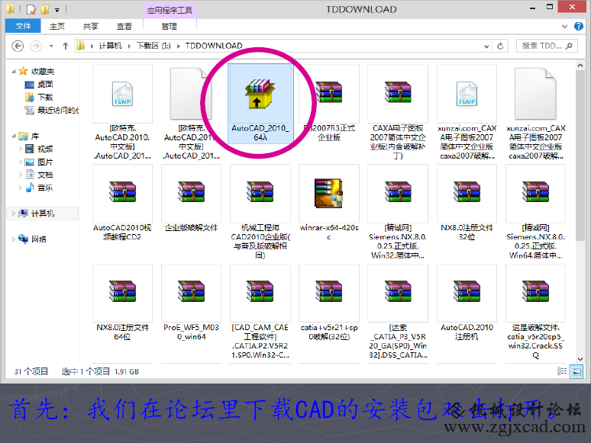Image resolution: width=591 pixels, height=443 pixels.
Task: Select the Siemens.NX.8.0 Win64 archive
Action: tap(535, 192)
